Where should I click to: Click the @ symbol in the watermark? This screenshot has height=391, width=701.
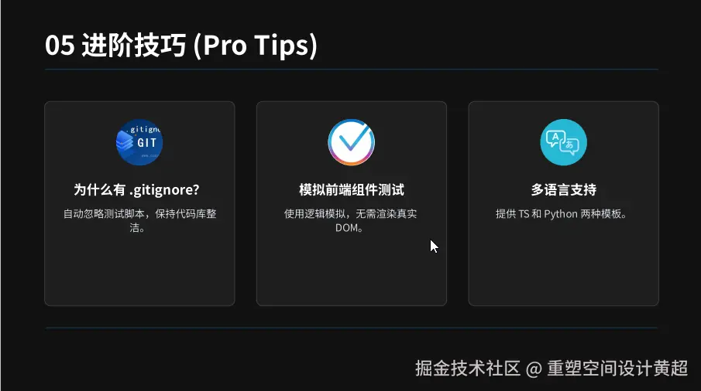(534, 369)
